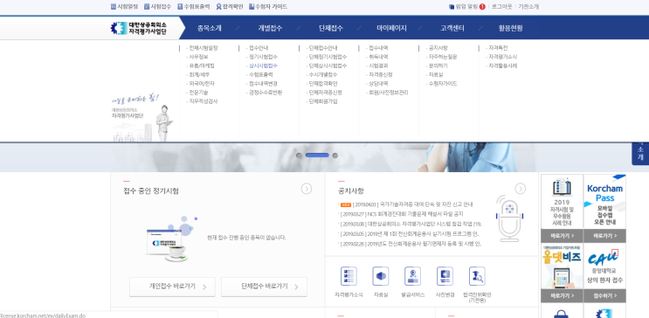Image resolution: width=649 pixels, height=318 pixels.
Task: Click the orange NEW badge on first notice
Action: (346, 204)
